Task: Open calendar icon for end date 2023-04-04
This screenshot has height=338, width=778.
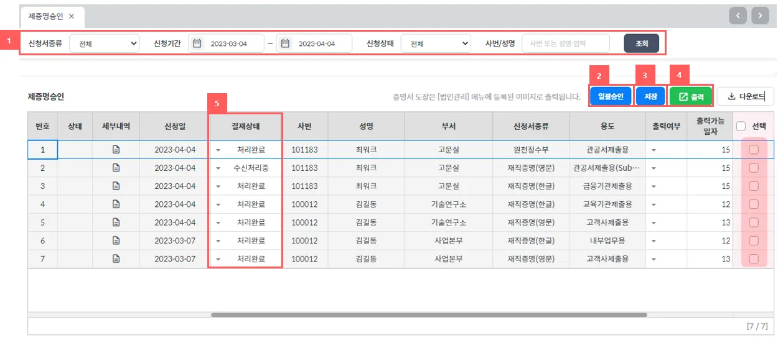Action: coord(285,43)
